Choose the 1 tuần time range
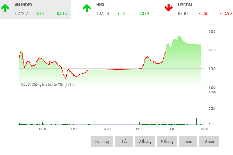 [124, 142]
